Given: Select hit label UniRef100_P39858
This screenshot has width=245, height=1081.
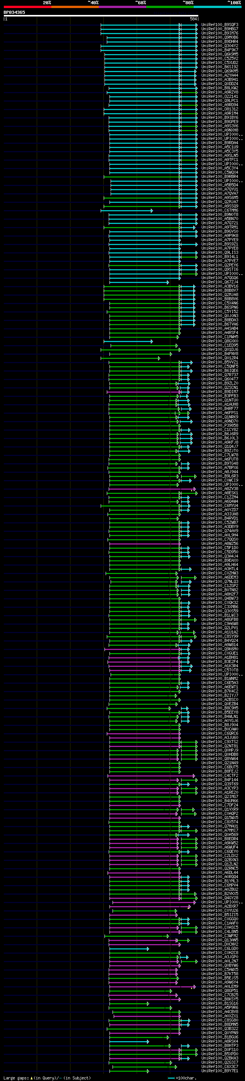Looking at the screenshot, I should (220, 426).
